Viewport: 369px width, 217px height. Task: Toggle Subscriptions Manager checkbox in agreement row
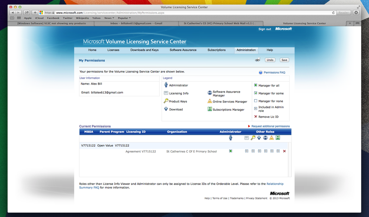pos(278,151)
